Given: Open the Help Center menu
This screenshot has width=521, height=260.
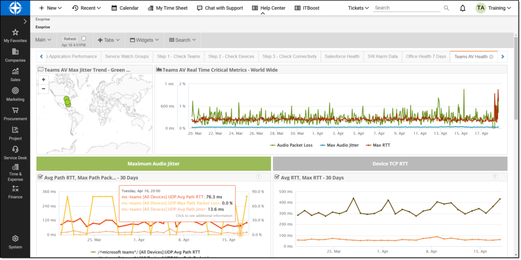Looking at the screenshot, I should [x=269, y=8].
